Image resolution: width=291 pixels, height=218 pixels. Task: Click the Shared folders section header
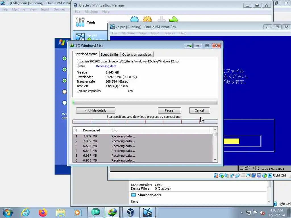click(149, 195)
